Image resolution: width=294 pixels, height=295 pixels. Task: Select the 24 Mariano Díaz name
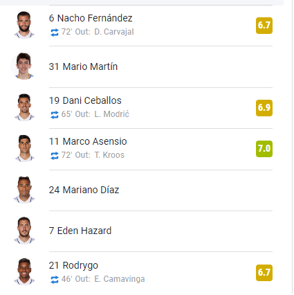click(x=84, y=190)
